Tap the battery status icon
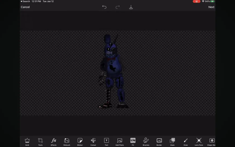The height and width of the screenshot is (147, 235). click(x=213, y=1)
